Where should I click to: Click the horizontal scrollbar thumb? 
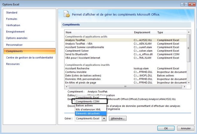tap(125, 87)
